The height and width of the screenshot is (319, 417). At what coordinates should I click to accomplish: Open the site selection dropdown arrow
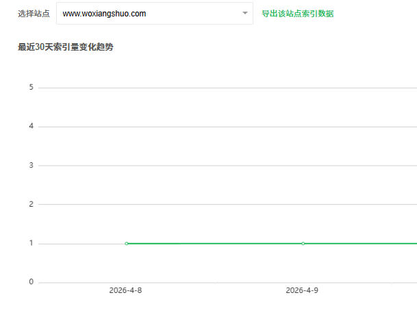[245, 13]
